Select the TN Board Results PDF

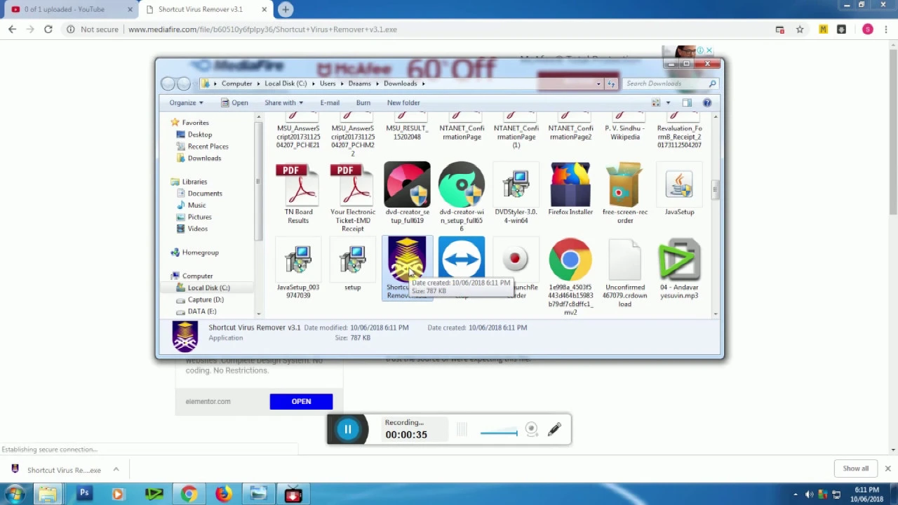pyautogui.click(x=298, y=185)
